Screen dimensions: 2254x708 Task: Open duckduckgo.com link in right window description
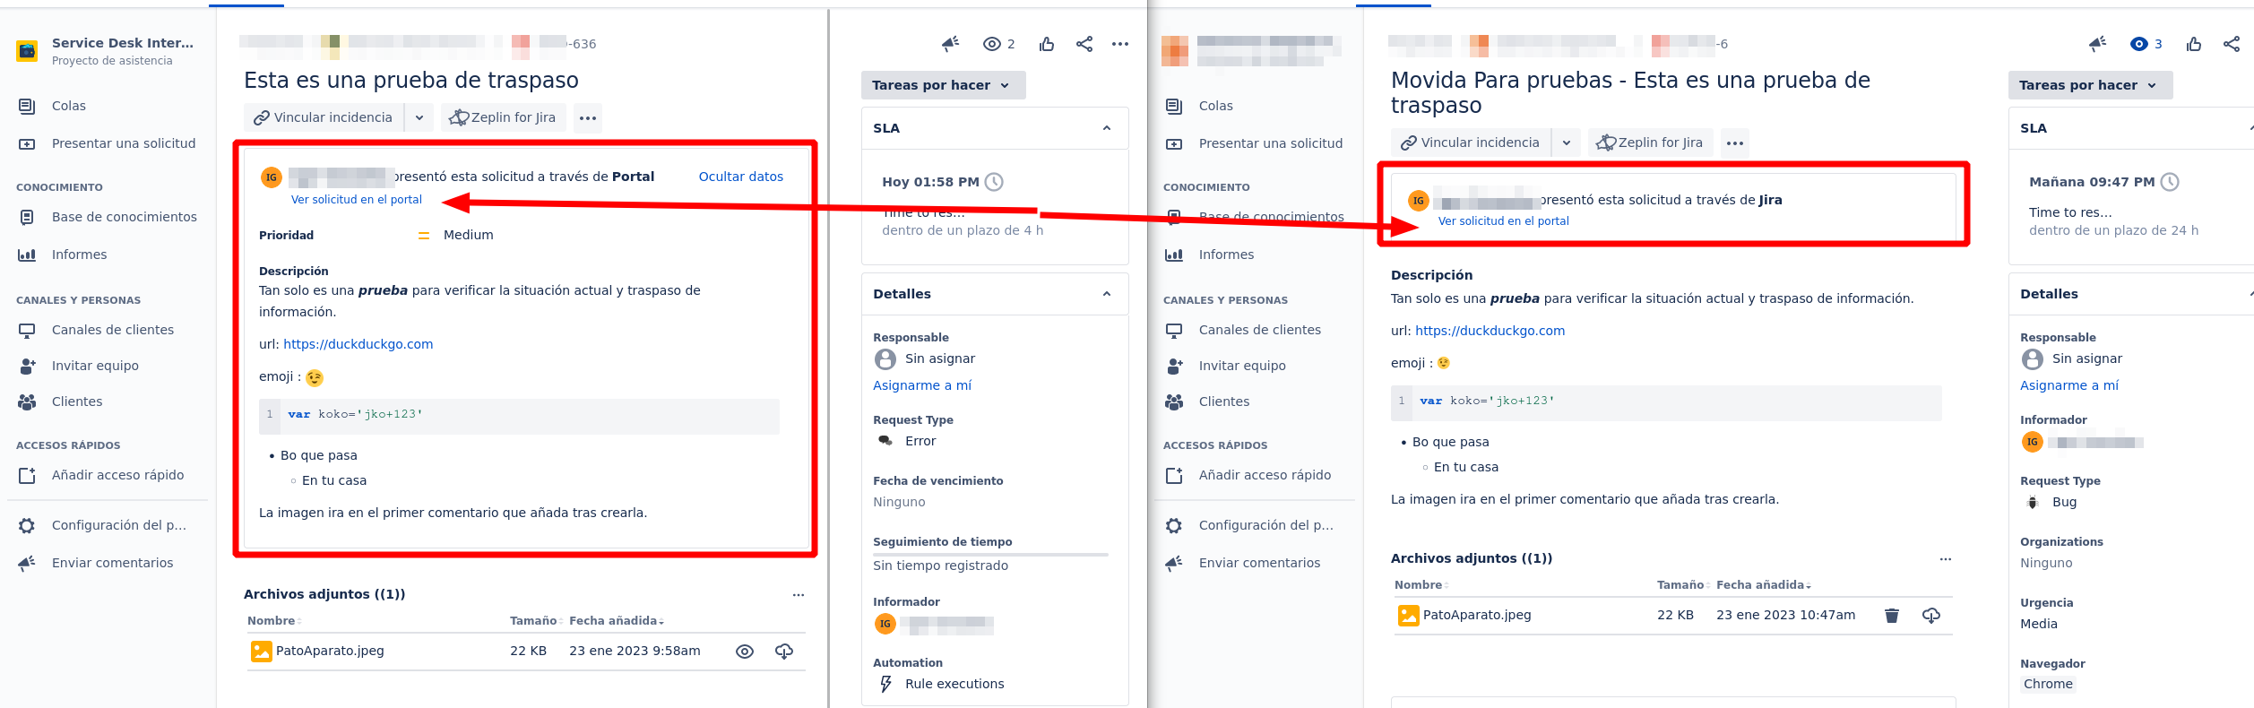pos(1490,331)
